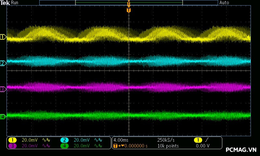Viewport: 260px width, 156px height.
Task: Click the 250kS/s sample rate readout
Action: click(x=166, y=140)
